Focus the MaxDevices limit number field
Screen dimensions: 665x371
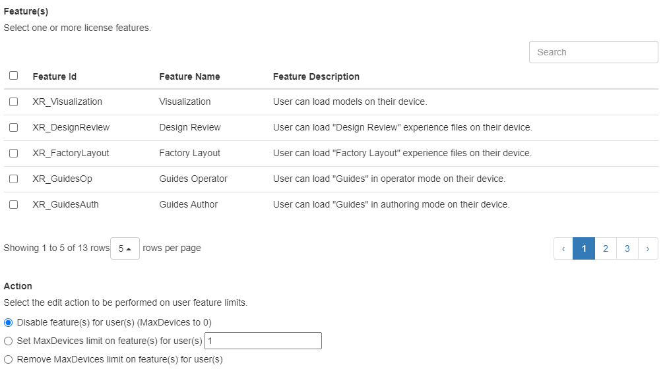(263, 341)
